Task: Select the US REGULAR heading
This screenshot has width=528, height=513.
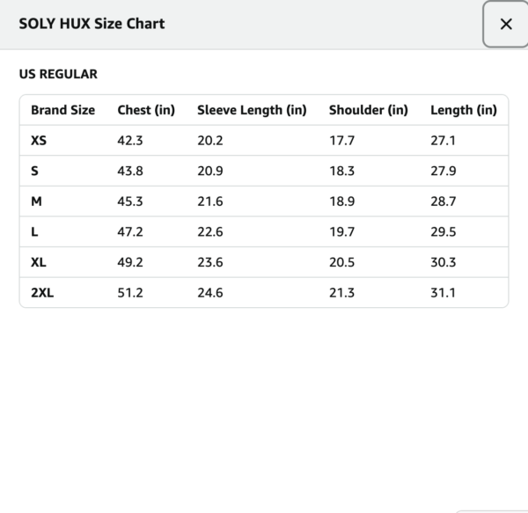Action: coord(58,74)
